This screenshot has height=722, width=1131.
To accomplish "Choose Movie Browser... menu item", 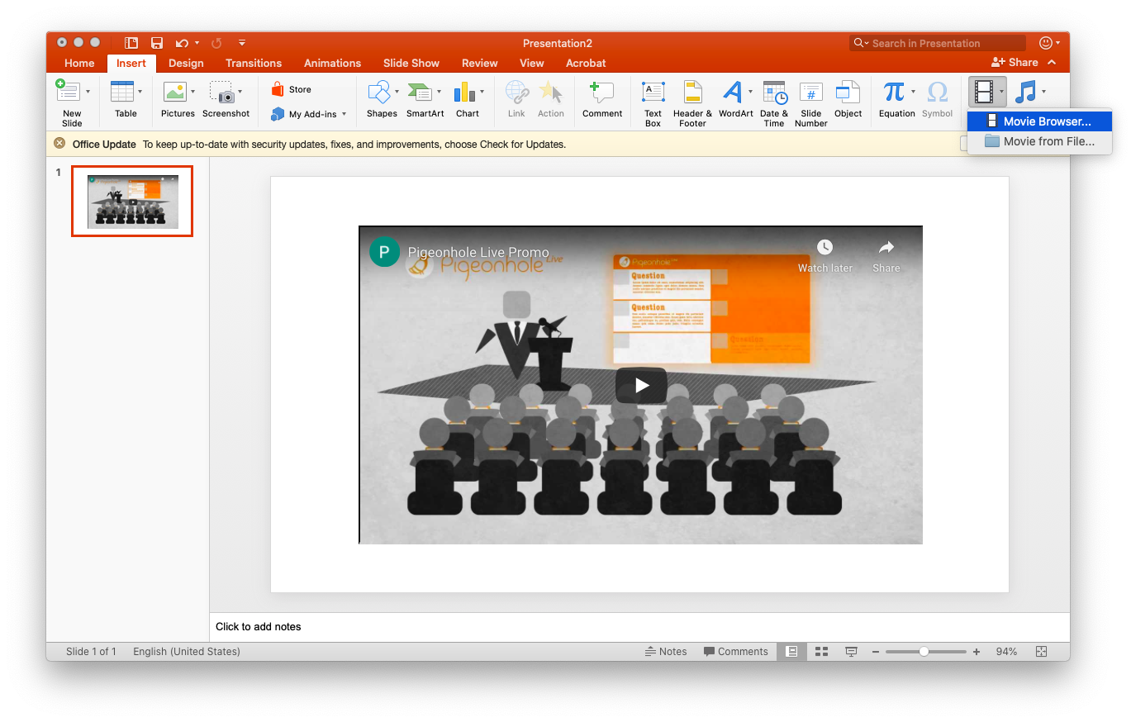I will pos(1039,121).
